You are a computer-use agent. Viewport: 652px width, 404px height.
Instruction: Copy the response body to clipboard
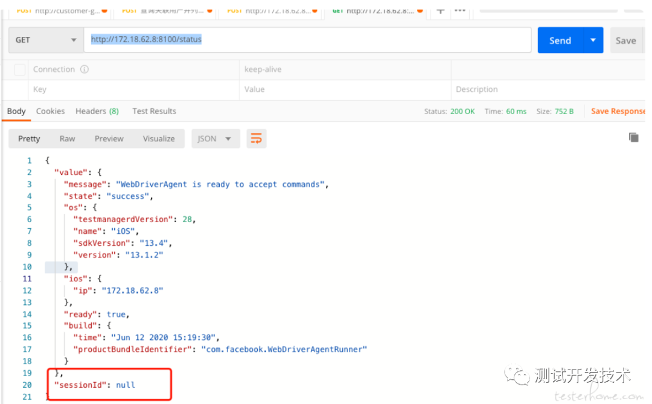click(x=633, y=137)
